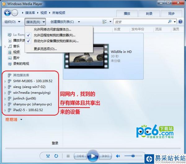Screen dimensions: 186x164
Task: Switch to the 刻录 tab
Action: (x=149, y=14)
